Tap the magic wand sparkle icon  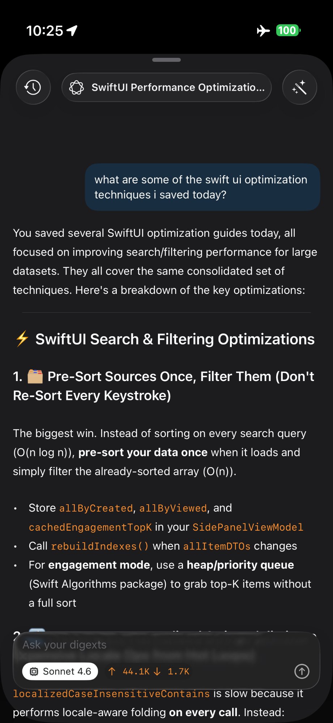click(x=299, y=87)
